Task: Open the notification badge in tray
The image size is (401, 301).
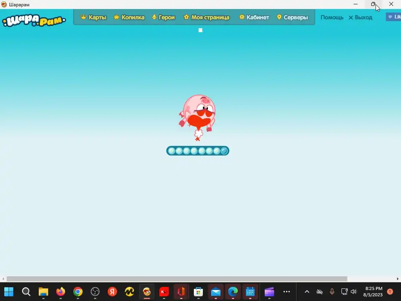Action: (x=390, y=292)
